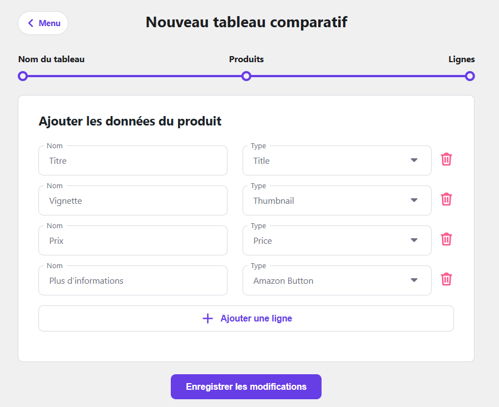Select the Produits step label
Screen dimensions: 499x407
(246, 59)
